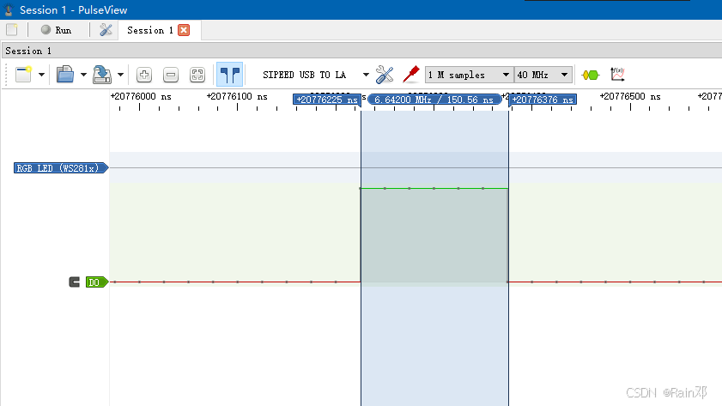722x406 pixels.
Task: Open the SIPEED USB TO LA device dropdown
Action: click(316, 75)
